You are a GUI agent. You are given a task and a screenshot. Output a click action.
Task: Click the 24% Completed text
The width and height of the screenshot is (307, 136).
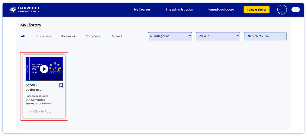tap(35, 100)
